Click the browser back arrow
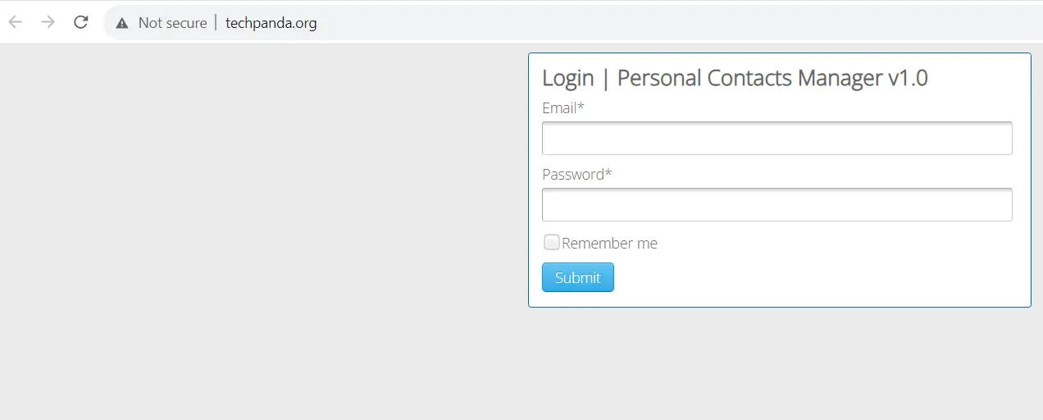This screenshot has width=1043, height=420. click(16, 22)
